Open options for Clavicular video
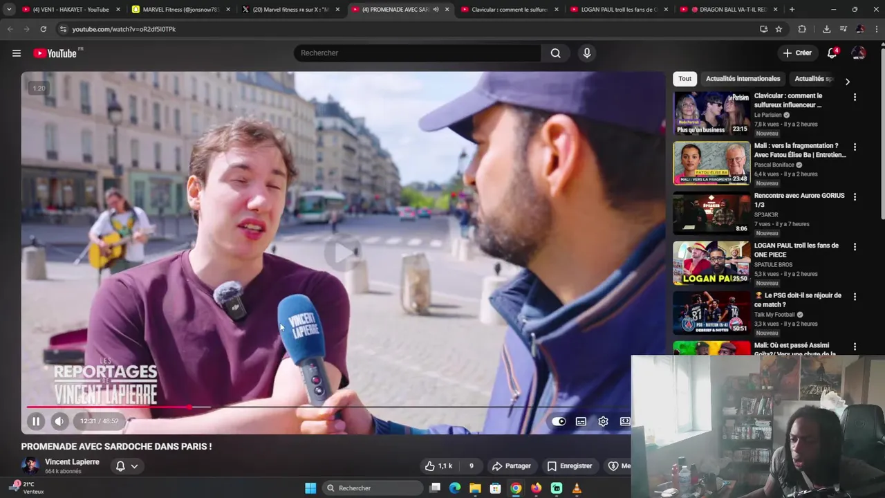885x498 pixels. 855,98
